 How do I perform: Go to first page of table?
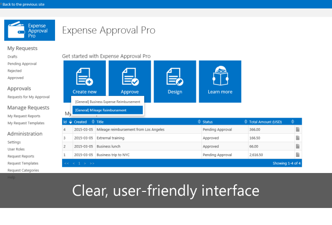tap(66, 164)
